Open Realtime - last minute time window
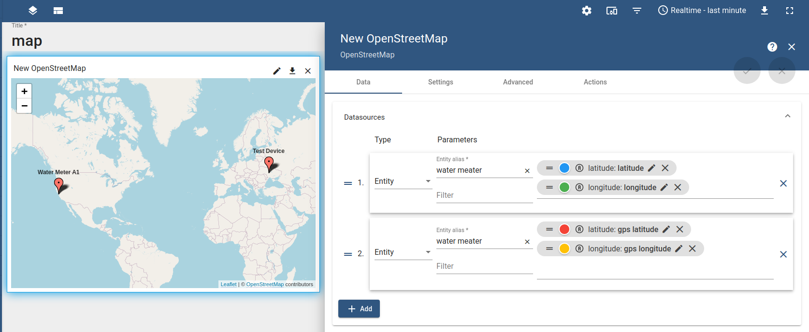 pyautogui.click(x=702, y=11)
